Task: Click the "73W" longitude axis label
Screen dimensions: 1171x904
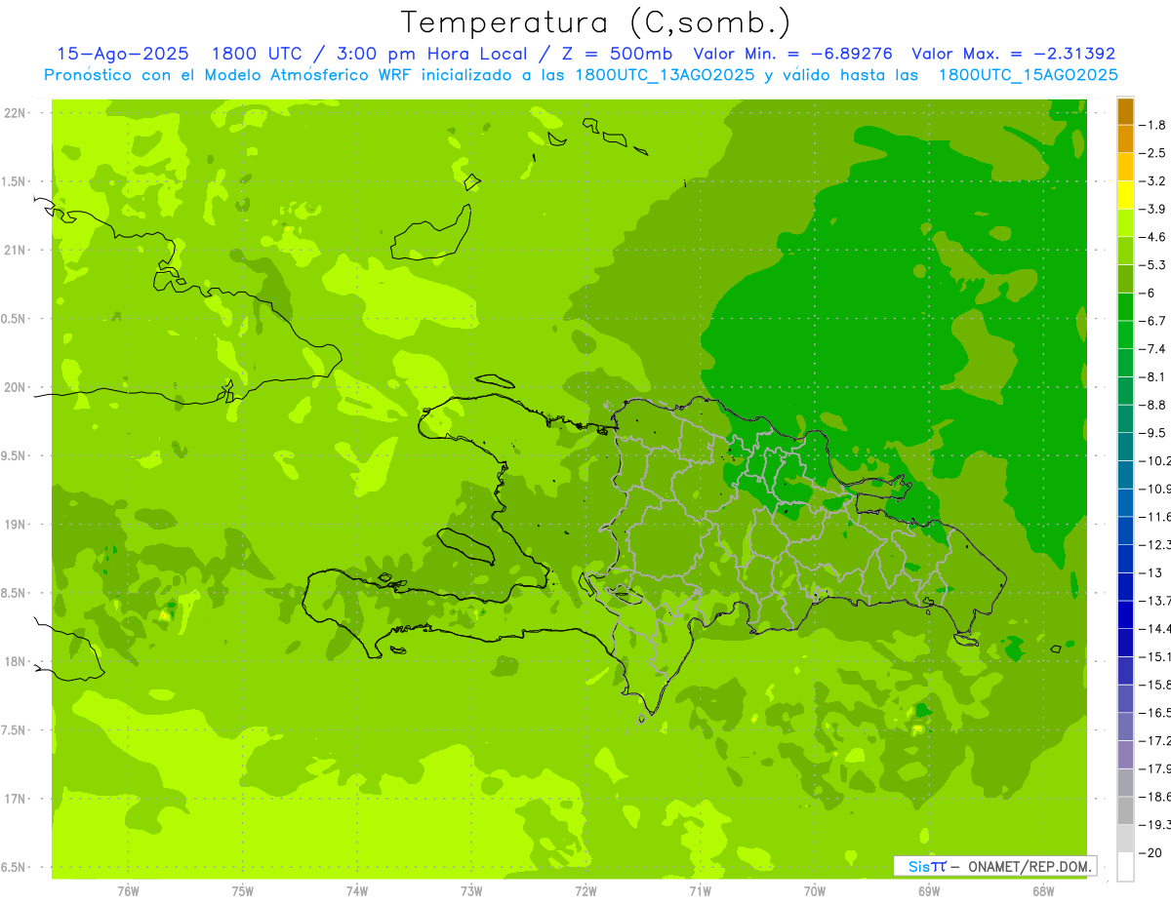Action: point(471,890)
